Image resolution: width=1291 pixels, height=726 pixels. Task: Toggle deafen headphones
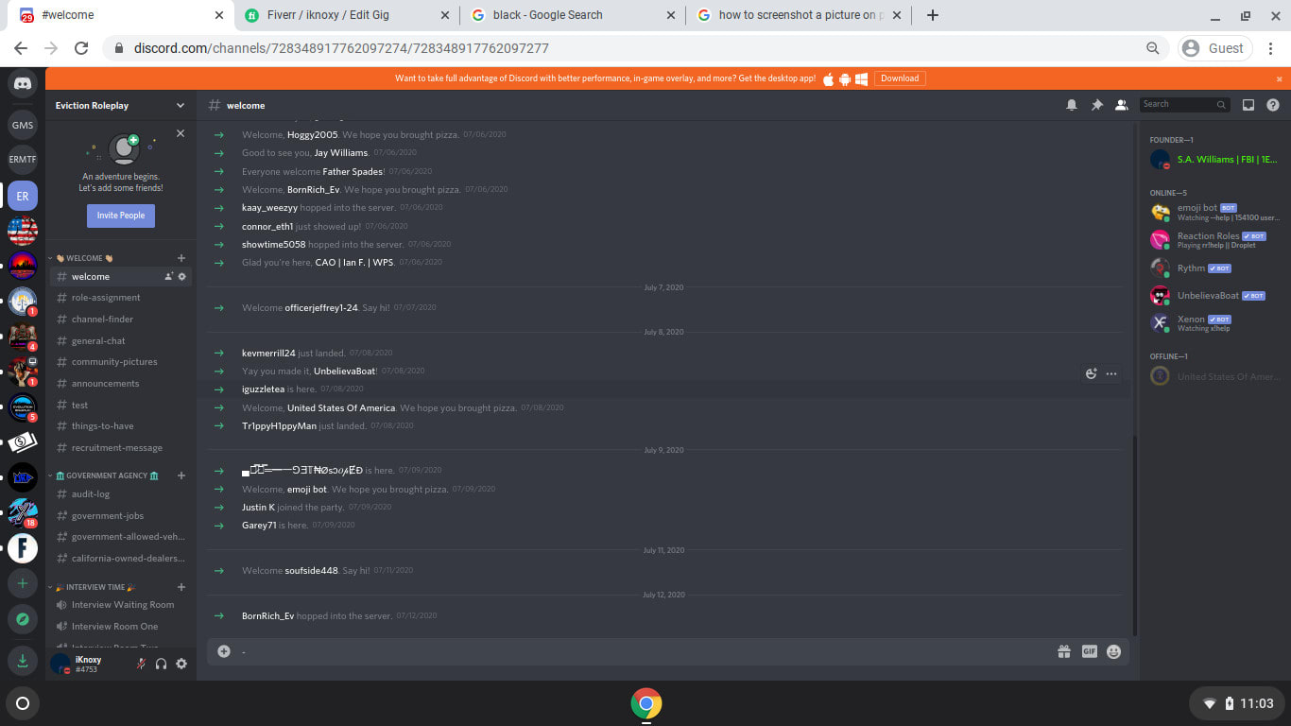pyautogui.click(x=161, y=664)
